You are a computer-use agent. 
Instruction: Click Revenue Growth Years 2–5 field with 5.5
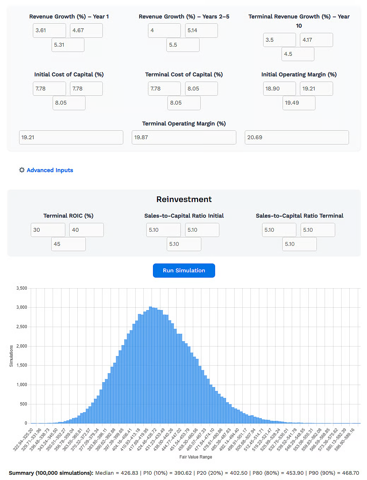[x=183, y=45]
